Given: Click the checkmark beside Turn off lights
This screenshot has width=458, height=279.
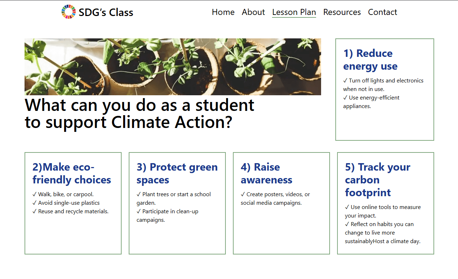Looking at the screenshot, I should pyautogui.click(x=345, y=81).
